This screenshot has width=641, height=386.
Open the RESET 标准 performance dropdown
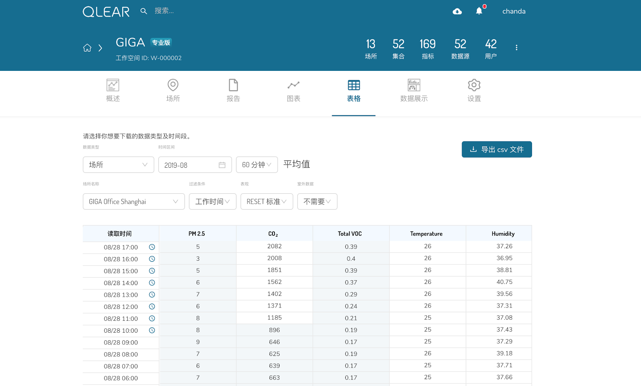click(267, 201)
